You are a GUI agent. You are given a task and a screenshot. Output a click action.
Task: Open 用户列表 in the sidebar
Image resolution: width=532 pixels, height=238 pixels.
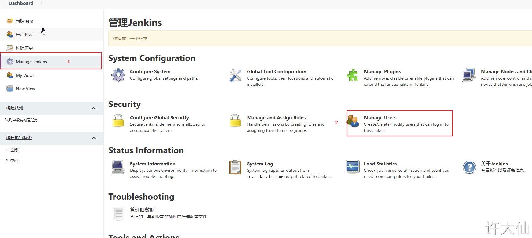coord(24,34)
